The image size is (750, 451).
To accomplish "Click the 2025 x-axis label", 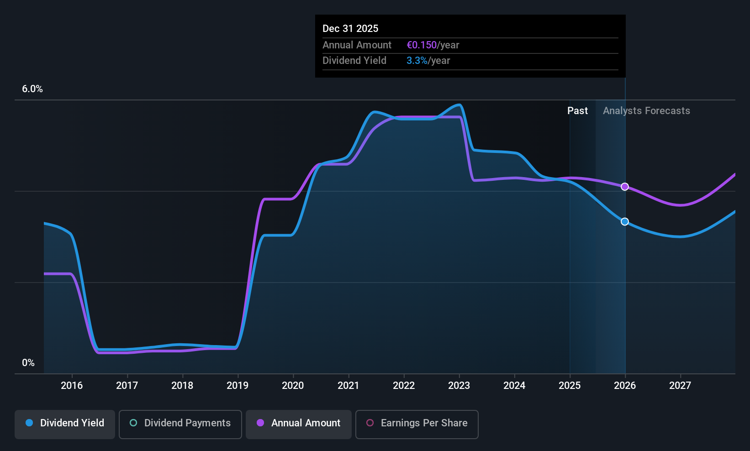I will (570, 386).
